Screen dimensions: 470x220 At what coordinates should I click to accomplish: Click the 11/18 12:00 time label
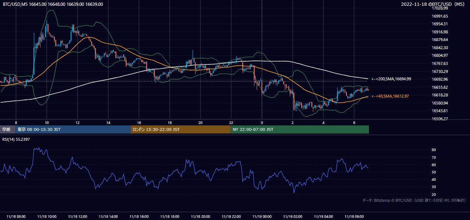coord(78,217)
